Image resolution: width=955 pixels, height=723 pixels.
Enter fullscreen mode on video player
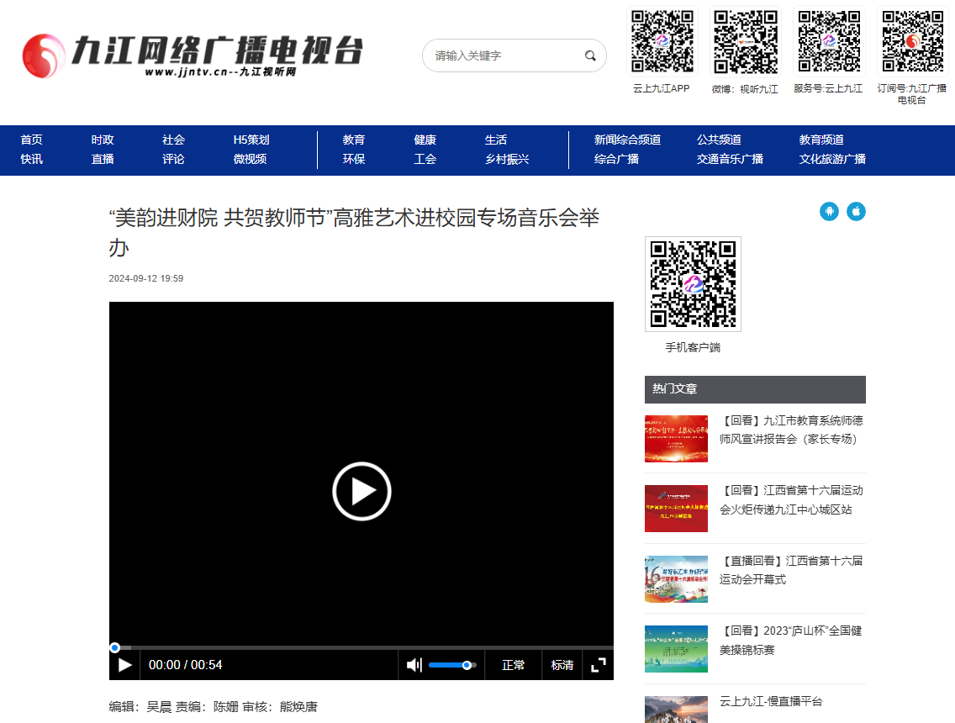pyautogui.click(x=599, y=665)
